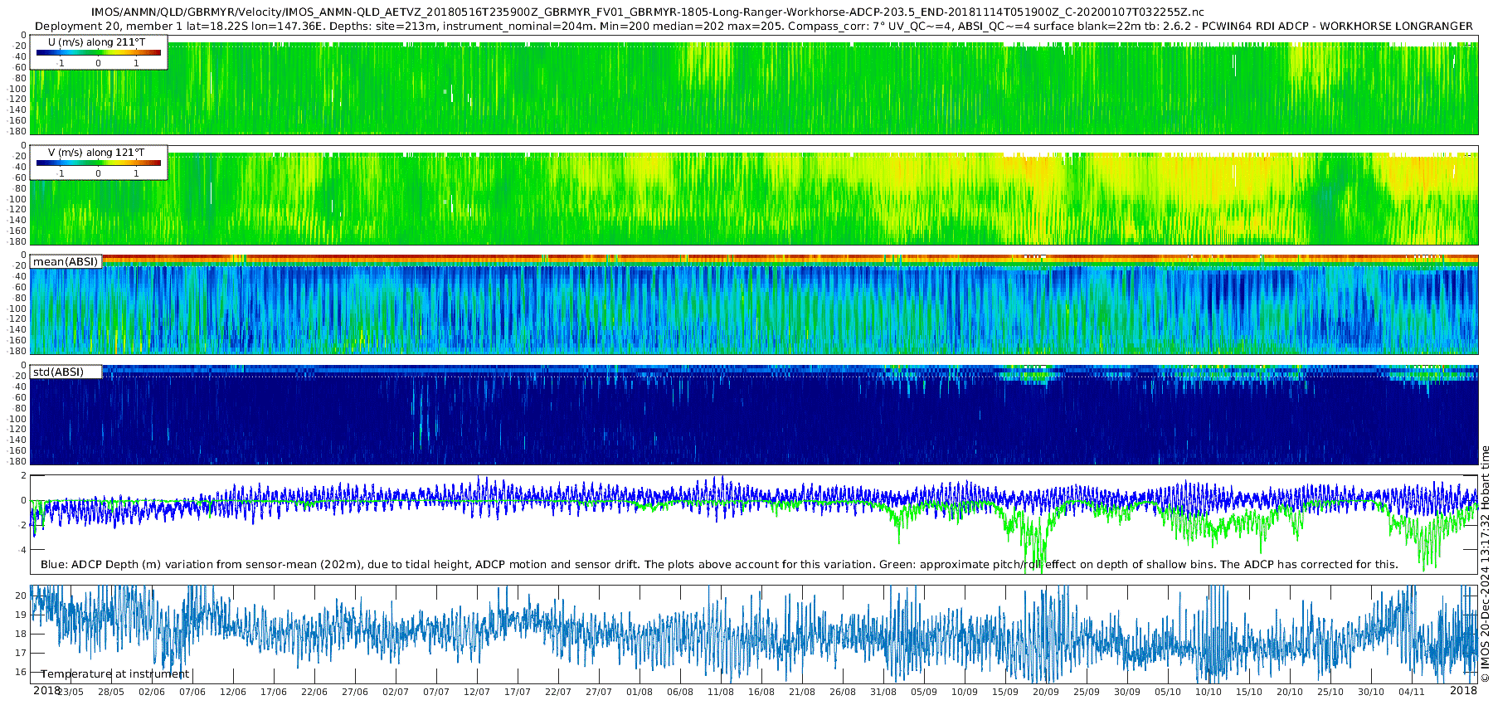Click the 12/06 date tick label
Viewport: 1493px width, 705px height.
coord(233,692)
